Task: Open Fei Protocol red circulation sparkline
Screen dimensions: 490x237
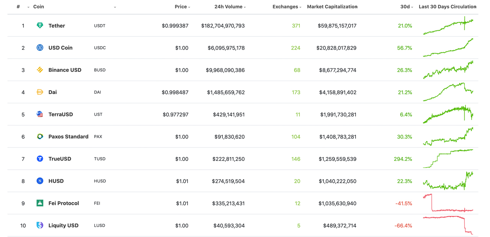Action: pos(448,203)
